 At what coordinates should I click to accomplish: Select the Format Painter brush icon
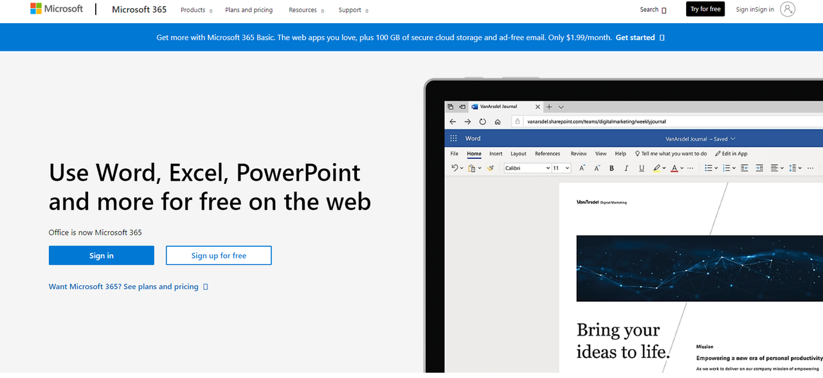click(x=490, y=168)
